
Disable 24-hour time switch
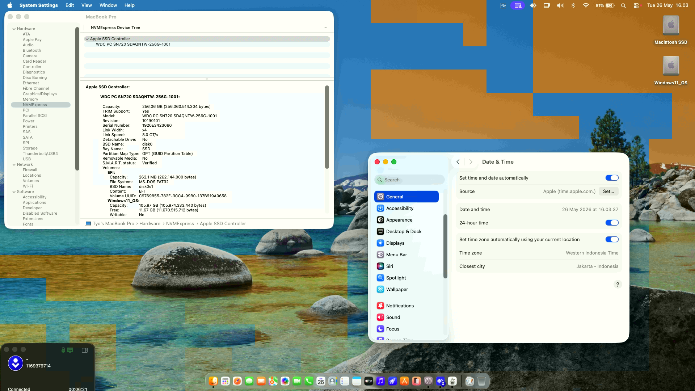(612, 223)
